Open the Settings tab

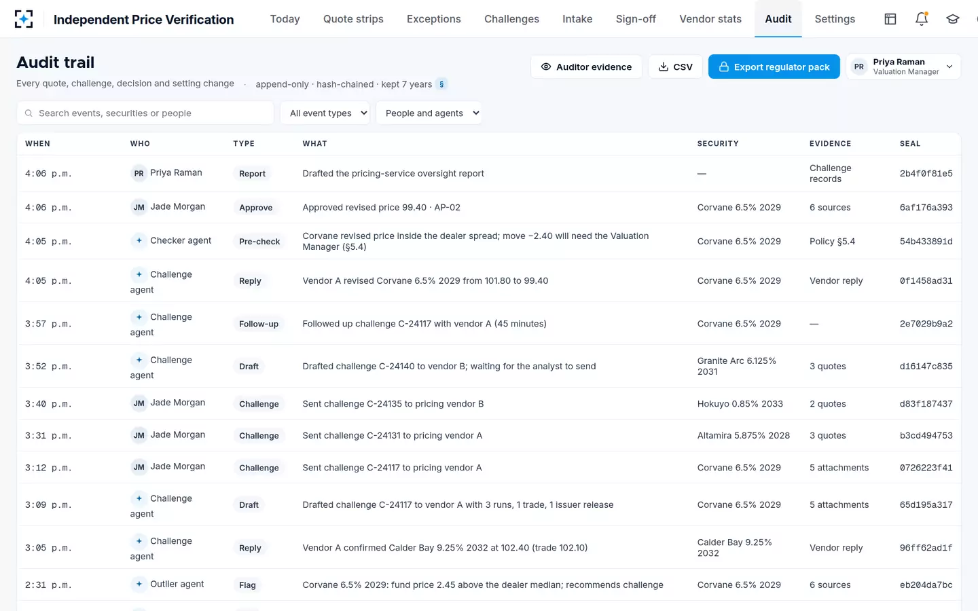(x=835, y=19)
